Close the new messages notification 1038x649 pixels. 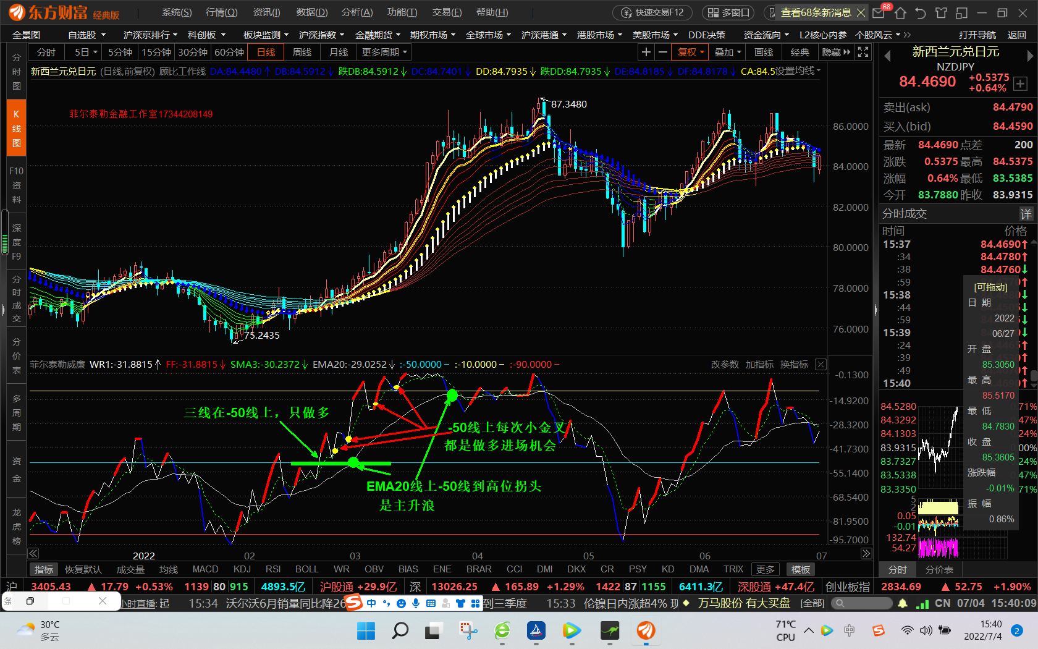click(861, 12)
